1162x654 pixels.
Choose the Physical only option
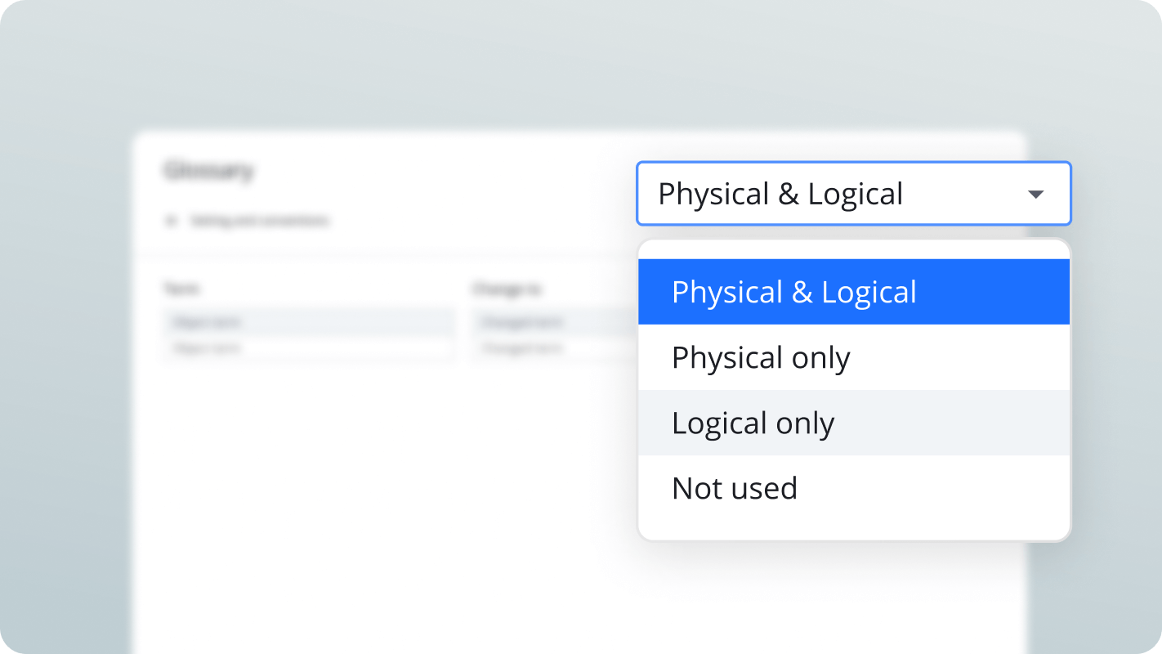point(853,357)
